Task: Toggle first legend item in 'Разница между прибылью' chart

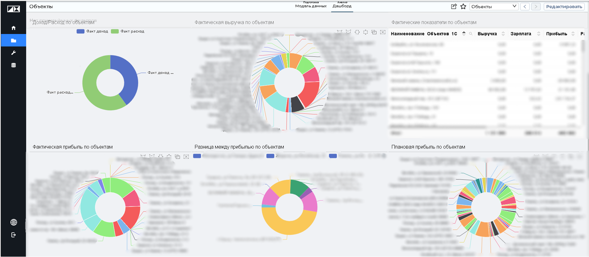Action: (197, 156)
